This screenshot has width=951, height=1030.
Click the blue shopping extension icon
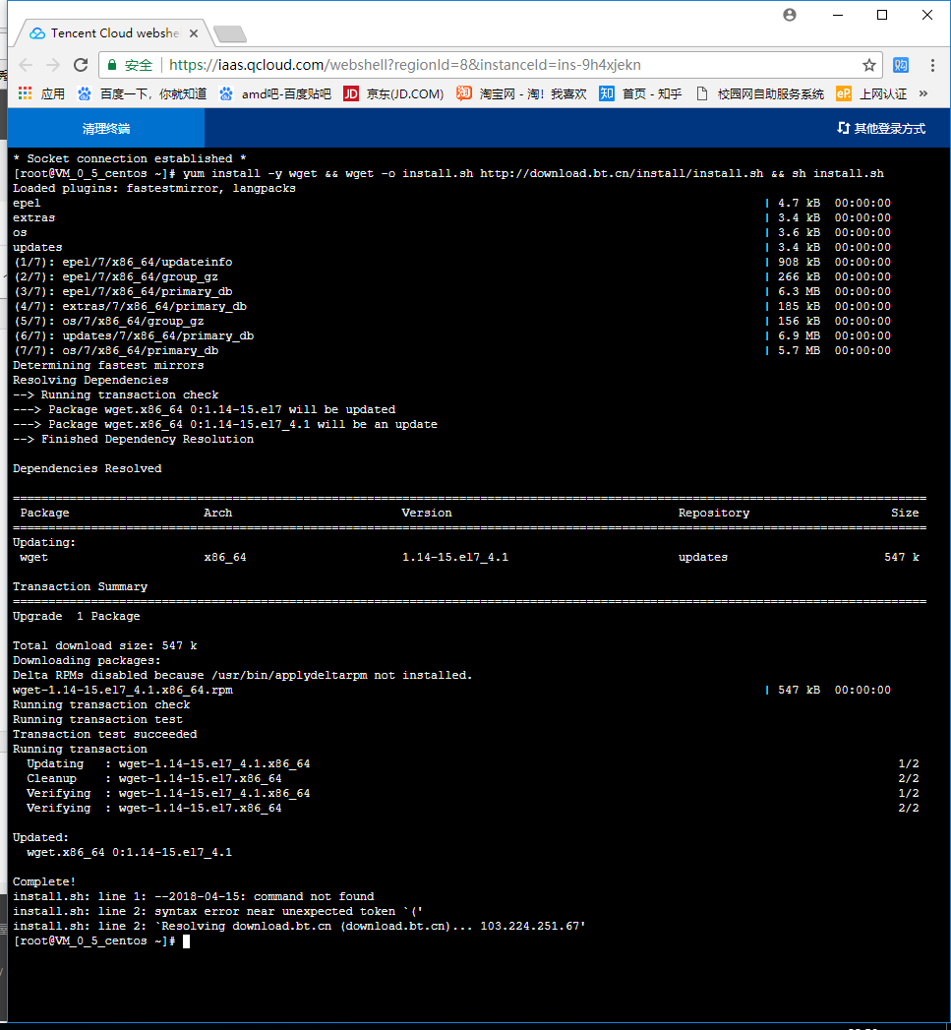[901, 65]
